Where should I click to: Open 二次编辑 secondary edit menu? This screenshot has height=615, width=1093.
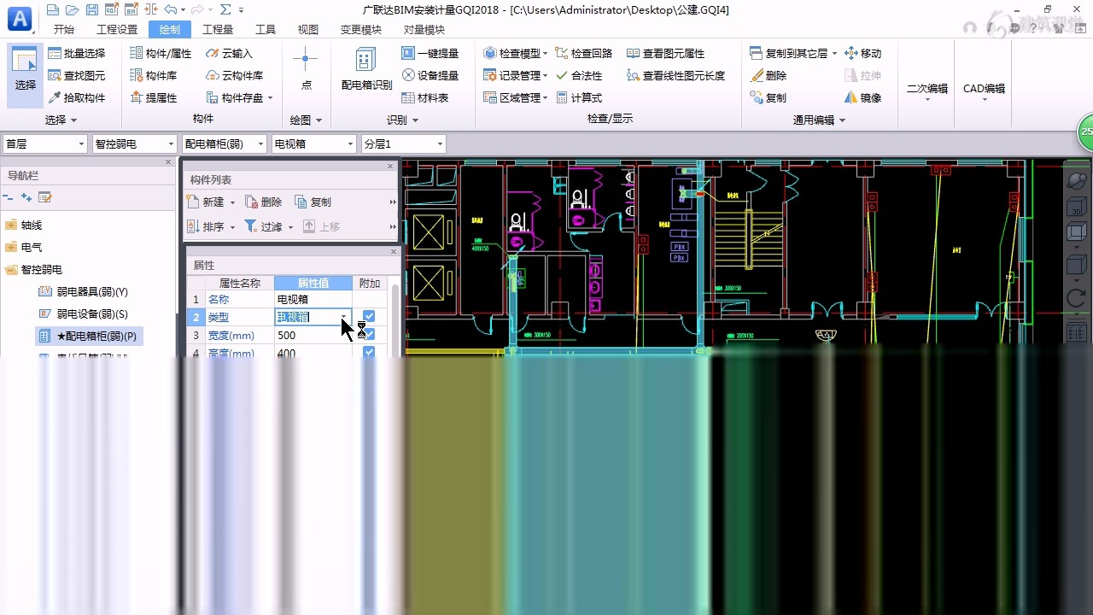(x=926, y=92)
